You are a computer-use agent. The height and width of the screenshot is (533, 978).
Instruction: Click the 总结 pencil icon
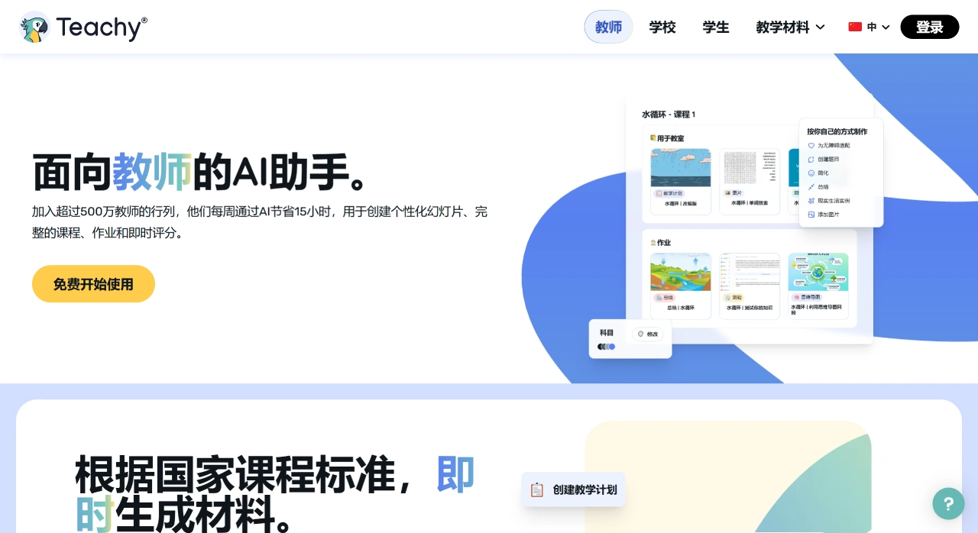pyautogui.click(x=810, y=186)
